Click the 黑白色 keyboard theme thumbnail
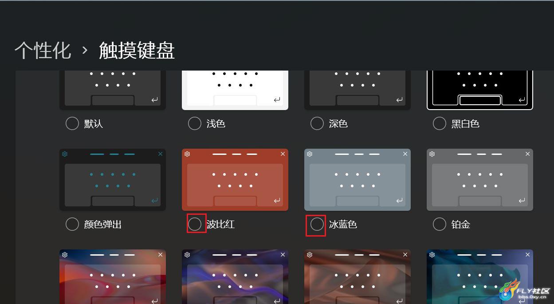The height and width of the screenshot is (304, 554). tap(480, 90)
